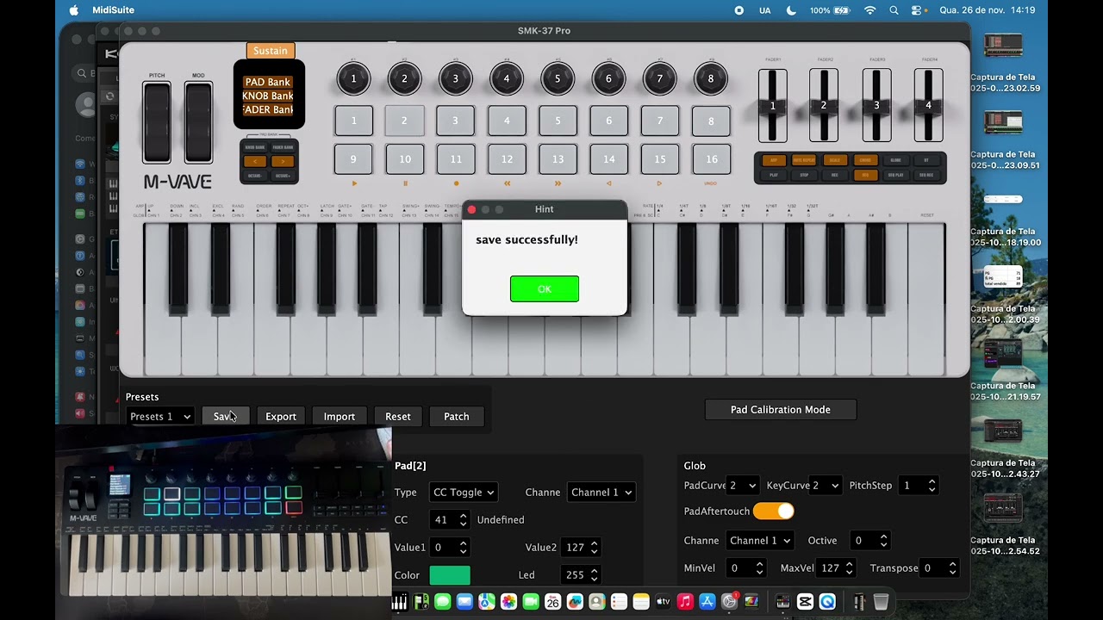
Task: Click the Led value field
Action: click(581, 575)
